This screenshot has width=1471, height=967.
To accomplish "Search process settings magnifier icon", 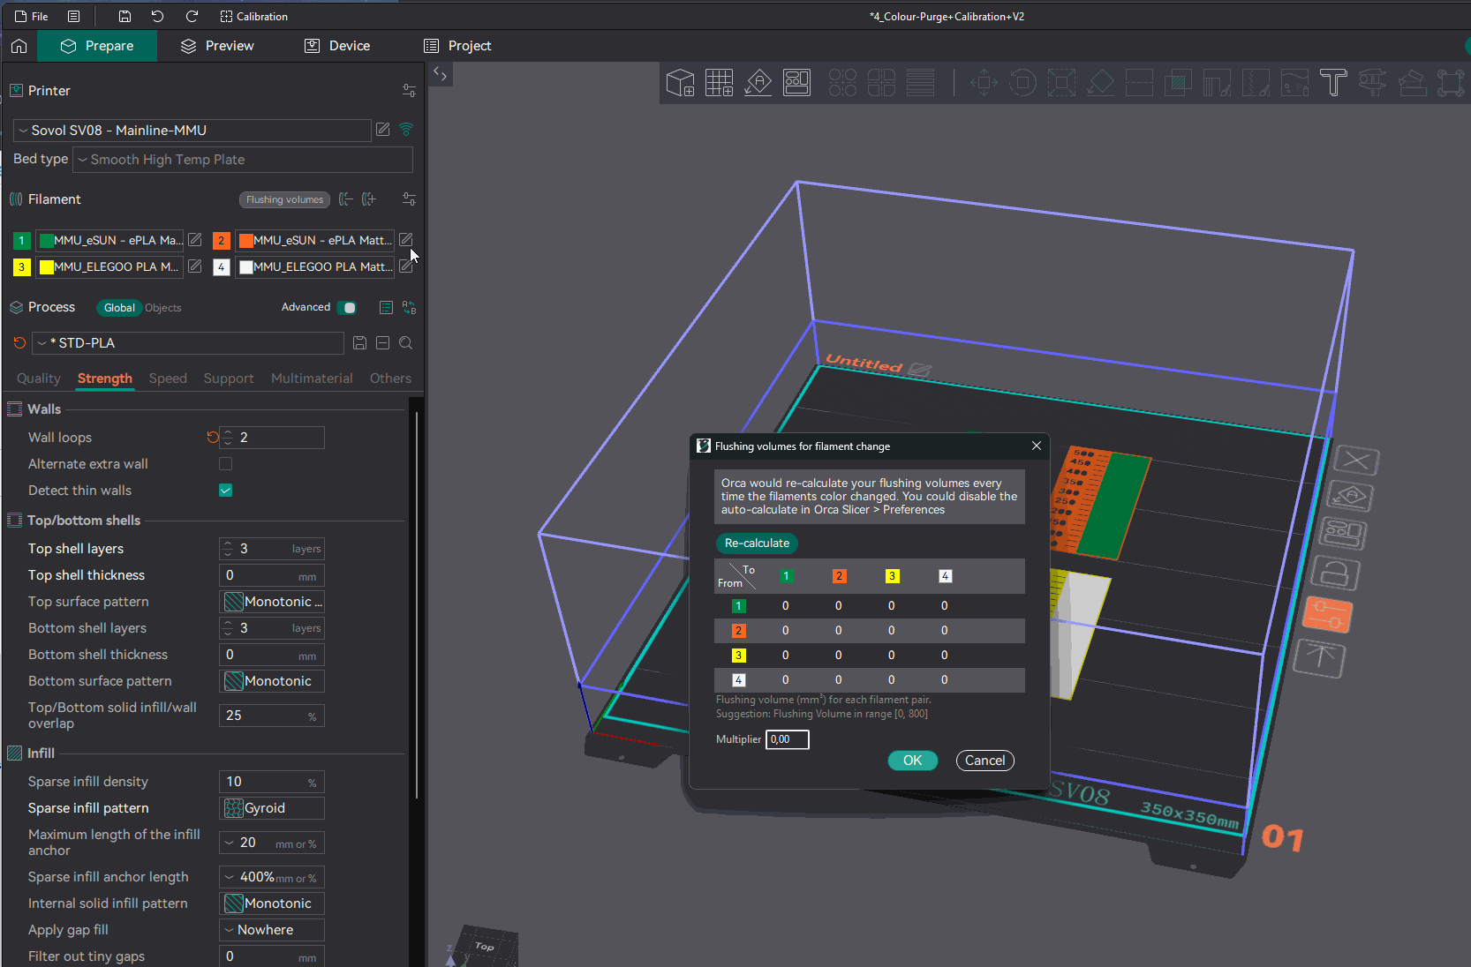I will tap(405, 342).
